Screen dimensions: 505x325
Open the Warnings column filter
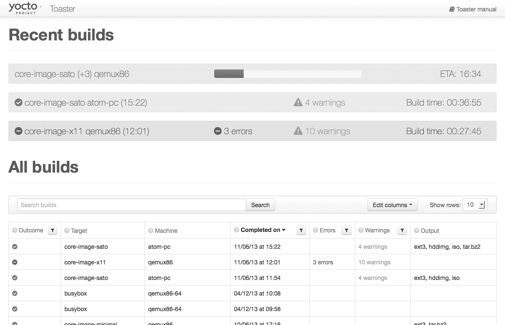pyautogui.click(x=402, y=230)
